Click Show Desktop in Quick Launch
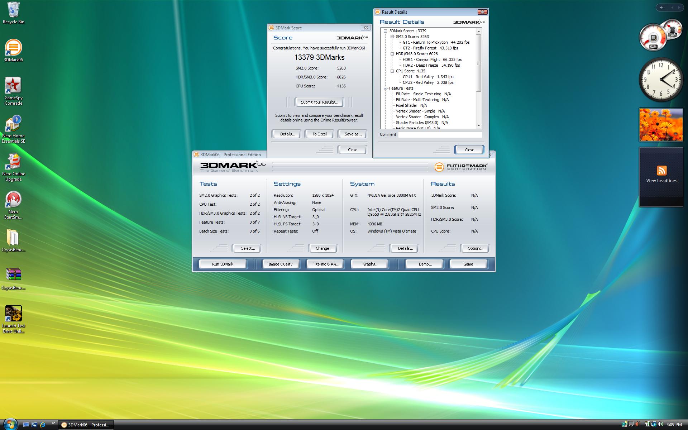This screenshot has width=688, height=430. [26, 425]
